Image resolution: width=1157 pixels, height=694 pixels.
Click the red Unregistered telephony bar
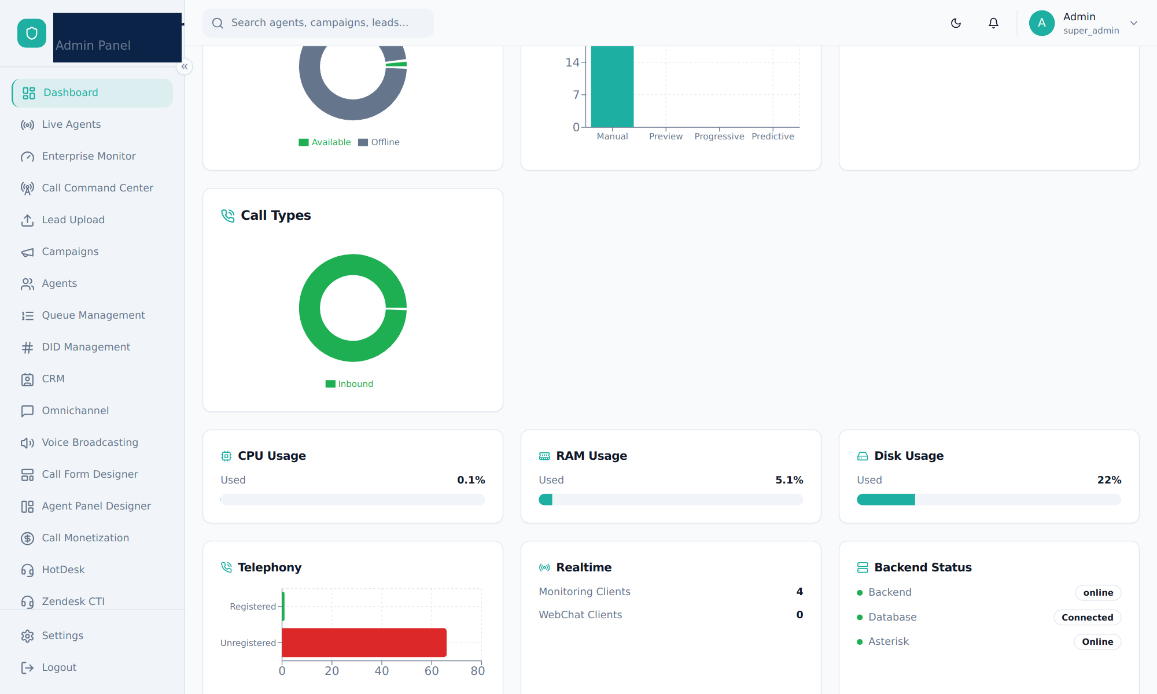(x=364, y=643)
